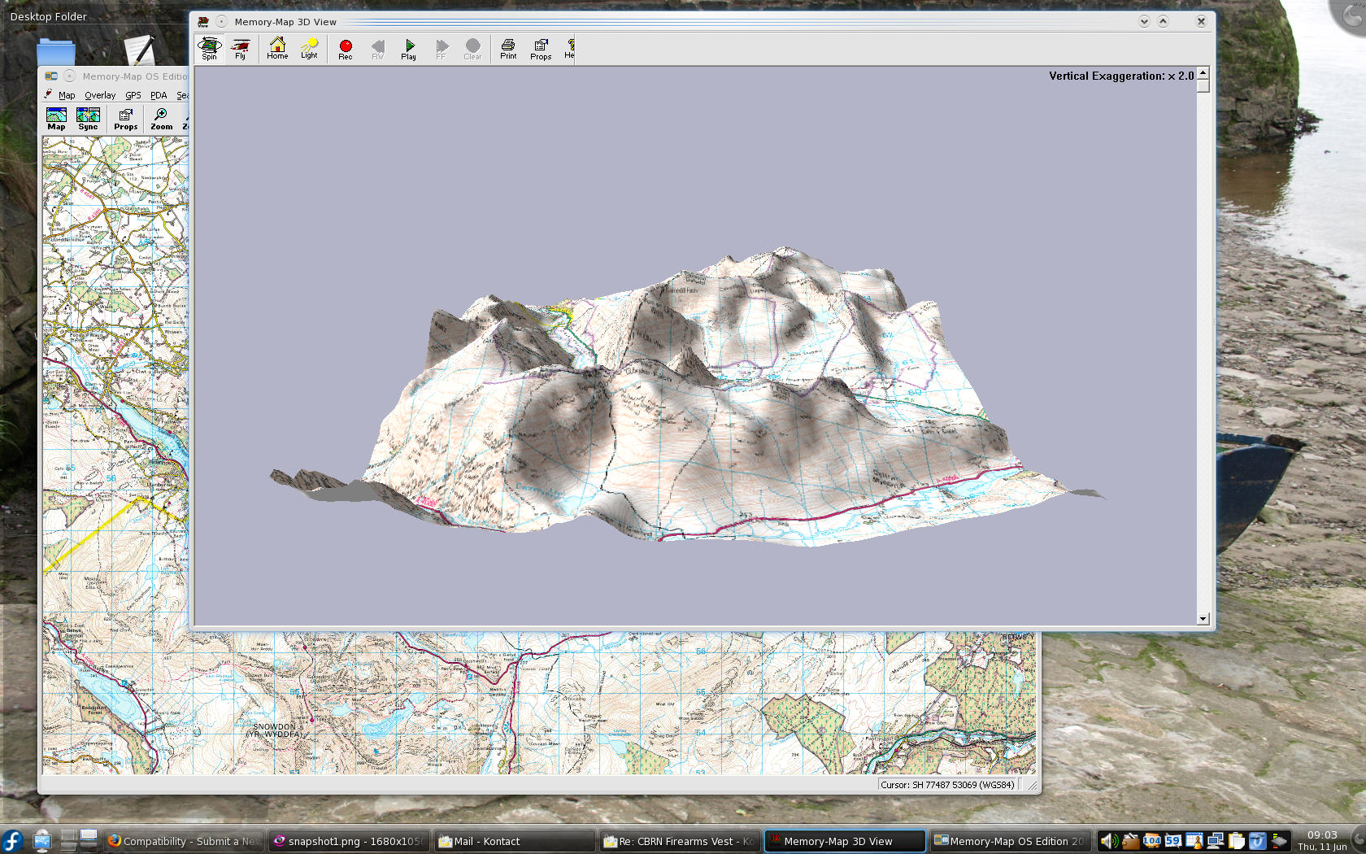This screenshot has width=1366, height=854.
Task: Start recording with the Rec button
Action: pyautogui.click(x=346, y=49)
